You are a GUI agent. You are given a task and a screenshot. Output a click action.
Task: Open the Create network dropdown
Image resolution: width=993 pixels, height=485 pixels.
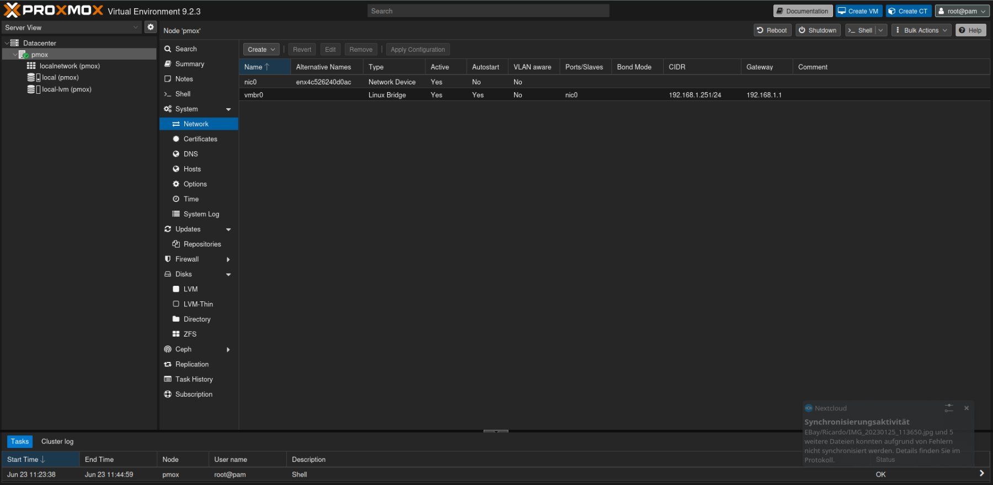[261, 50]
